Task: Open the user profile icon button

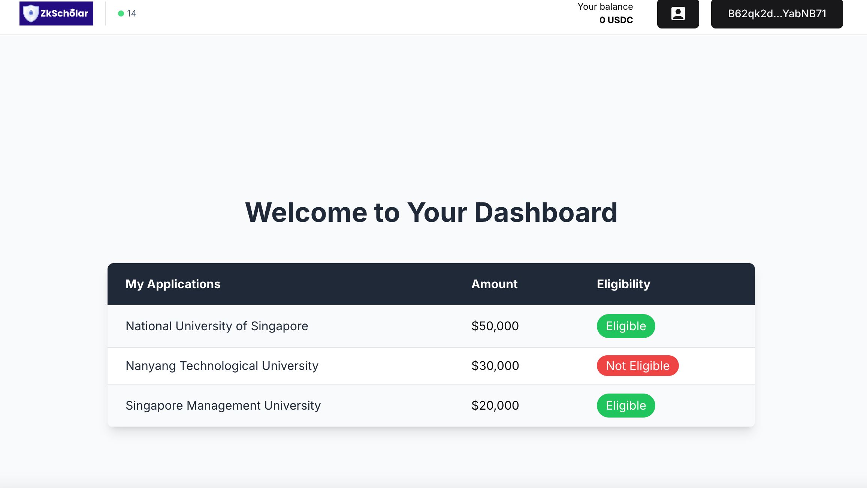Action: [678, 14]
